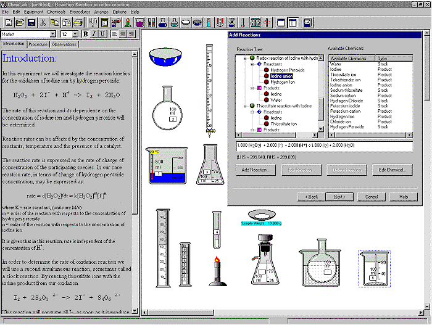Viewport: 432px width, 325px height.
Task: Collapse Reactants under the Thiosulfate reaction
Action: 252,112
